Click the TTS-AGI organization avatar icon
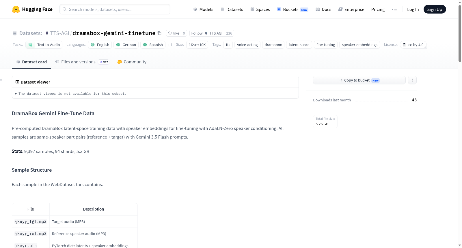This screenshot has width=462, height=248. [x=47, y=33]
